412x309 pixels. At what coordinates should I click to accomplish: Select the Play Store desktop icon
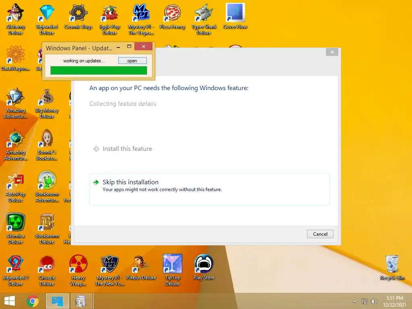pos(204,268)
